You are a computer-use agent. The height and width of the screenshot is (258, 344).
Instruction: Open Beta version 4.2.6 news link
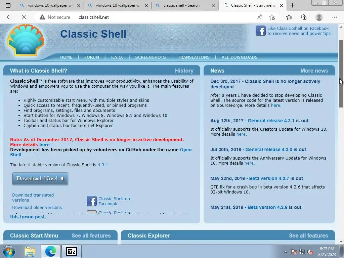pyautogui.click(x=267, y=207)
